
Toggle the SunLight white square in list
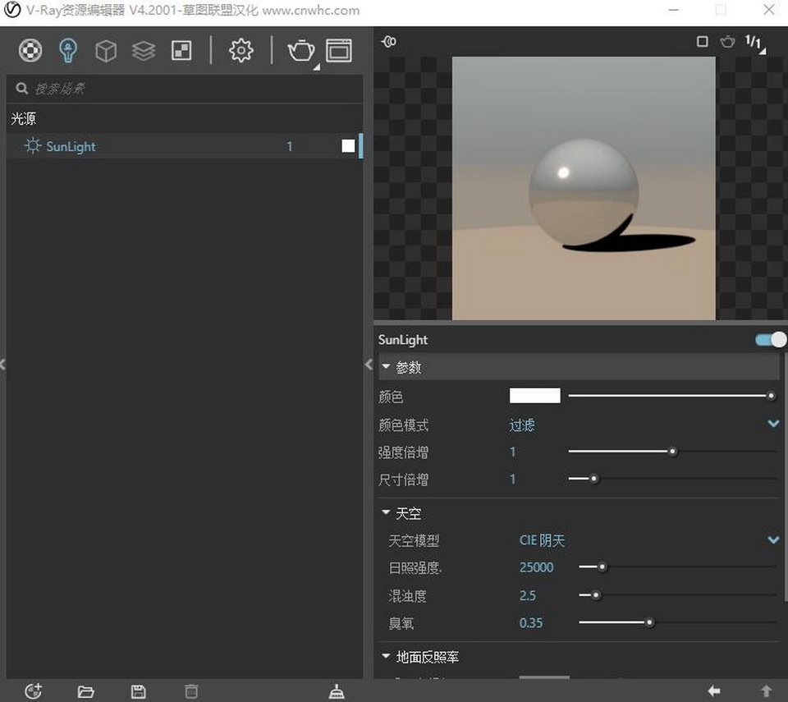click(348, 146)
